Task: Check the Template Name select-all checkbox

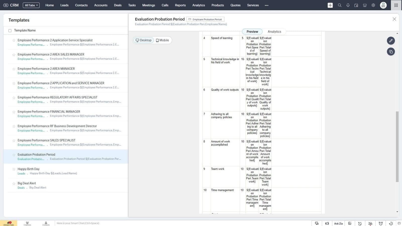Action: point(10,31)
